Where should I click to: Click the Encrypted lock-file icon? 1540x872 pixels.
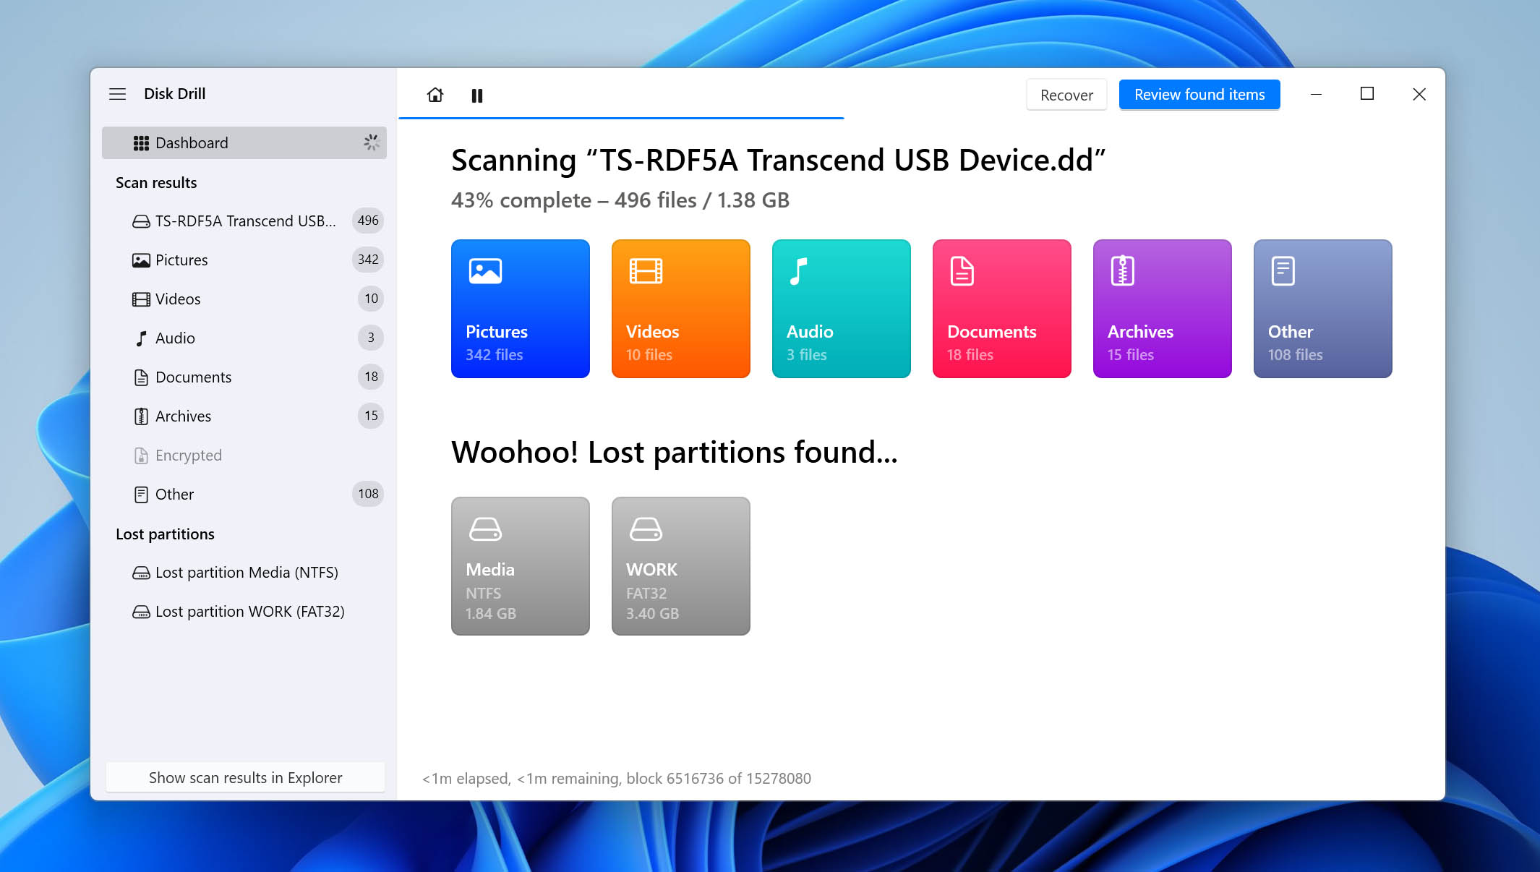[141, 456]
